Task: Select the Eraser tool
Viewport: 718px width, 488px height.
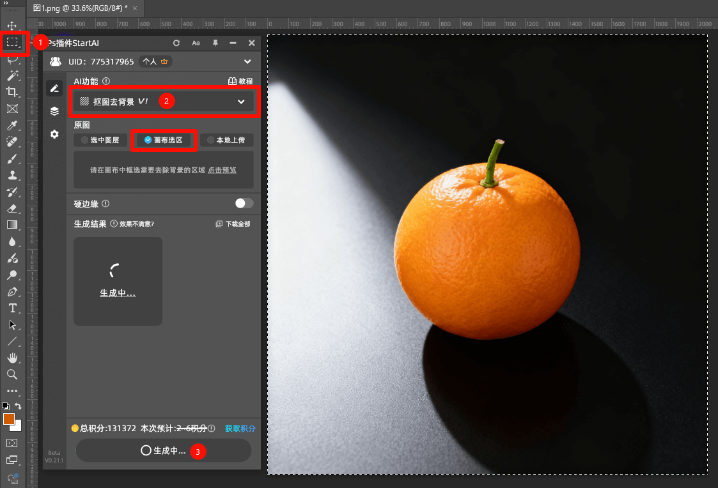Action: 12,208
